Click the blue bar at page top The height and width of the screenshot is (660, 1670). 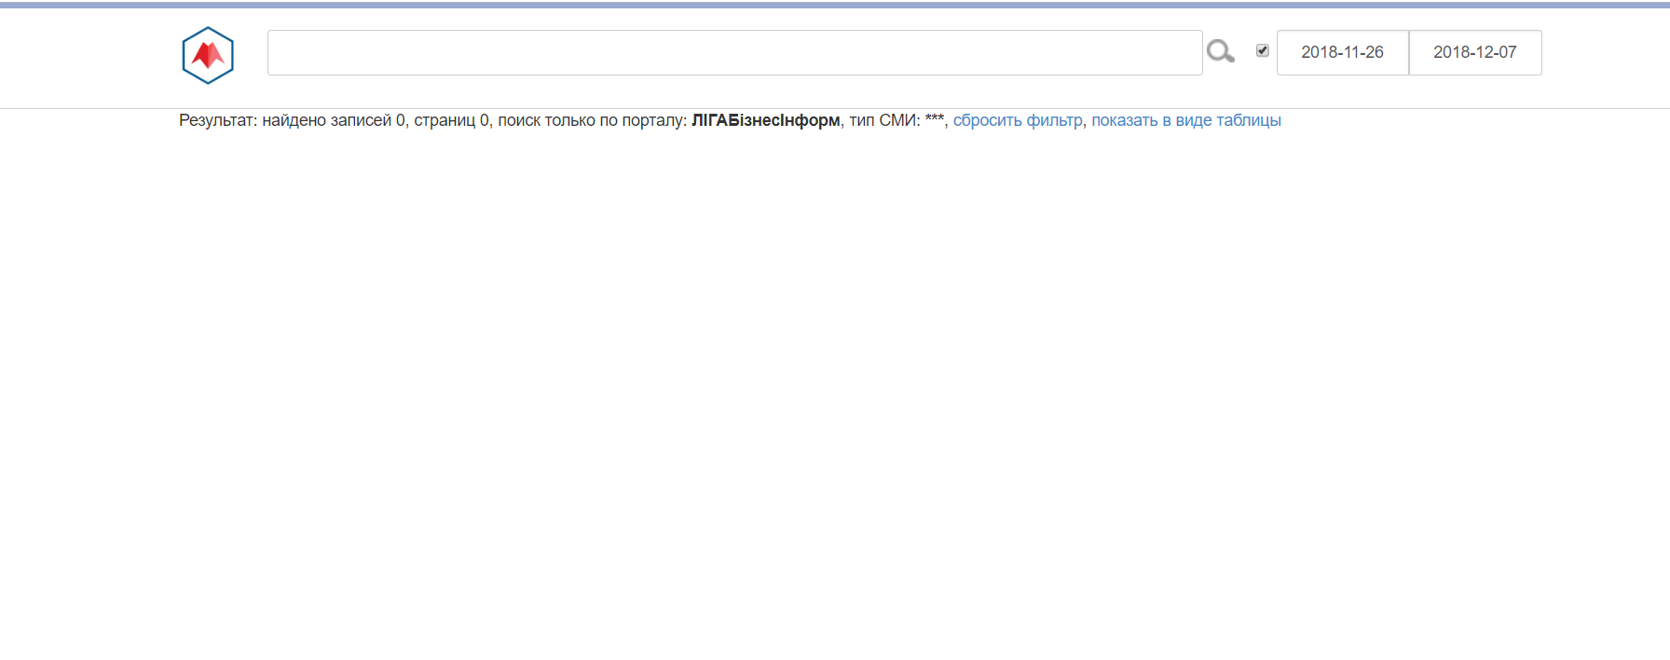tap(835, 5)
